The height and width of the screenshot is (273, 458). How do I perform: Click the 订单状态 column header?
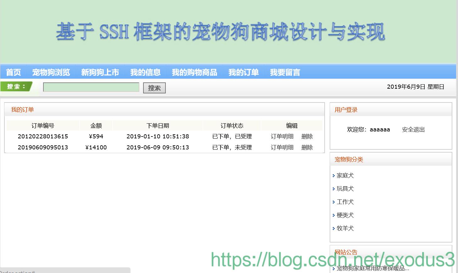(232, 126)
